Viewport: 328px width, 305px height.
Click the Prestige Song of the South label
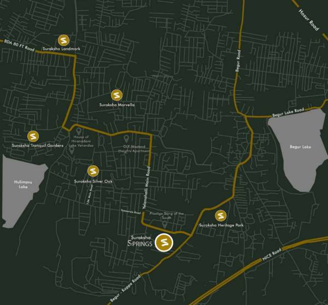point(167,215)
